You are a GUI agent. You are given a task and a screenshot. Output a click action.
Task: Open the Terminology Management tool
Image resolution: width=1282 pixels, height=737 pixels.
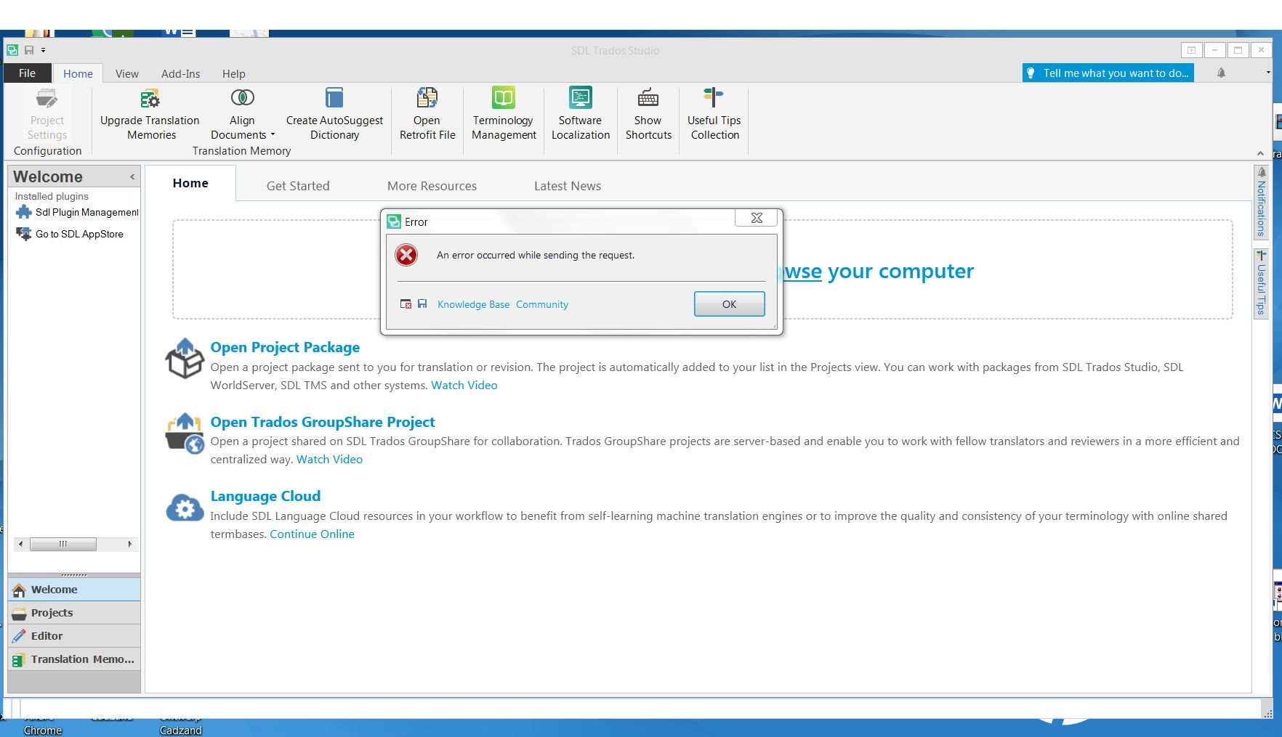click(x=503, y=115)
